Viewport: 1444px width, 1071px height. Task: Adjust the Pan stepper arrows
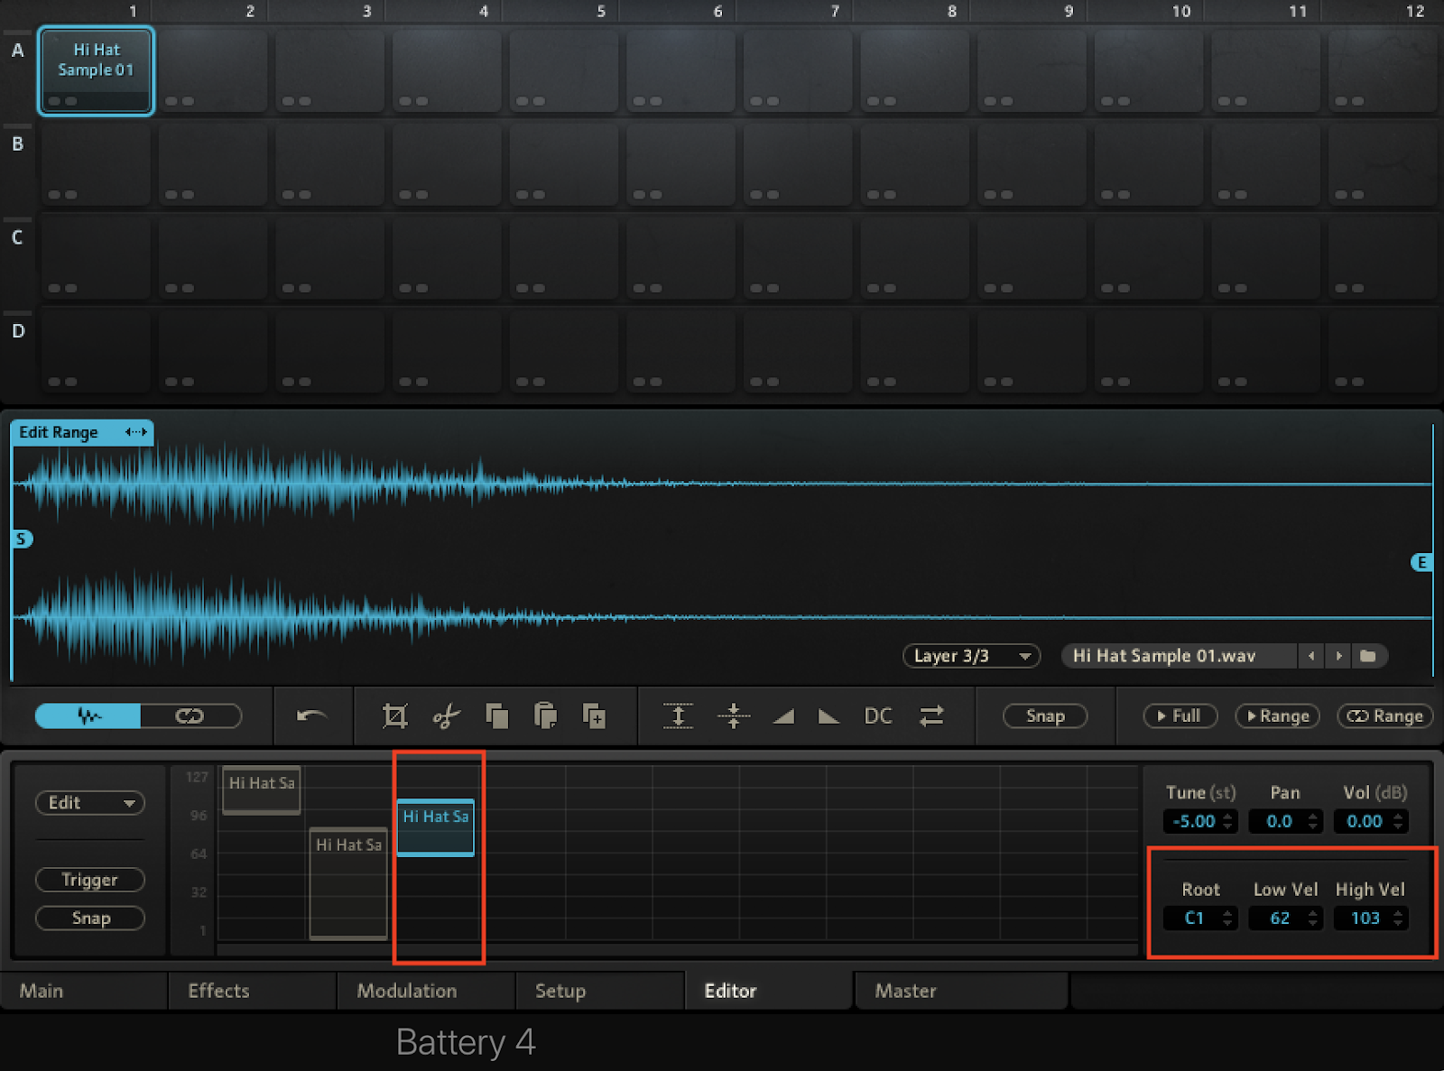tap(1313, 821)
